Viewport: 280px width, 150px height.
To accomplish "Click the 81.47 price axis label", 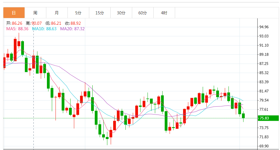I will tap(264, 91).
